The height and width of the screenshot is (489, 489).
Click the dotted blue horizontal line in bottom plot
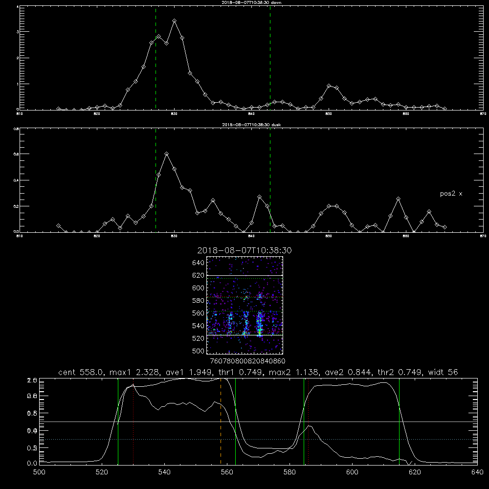[258, 440]
